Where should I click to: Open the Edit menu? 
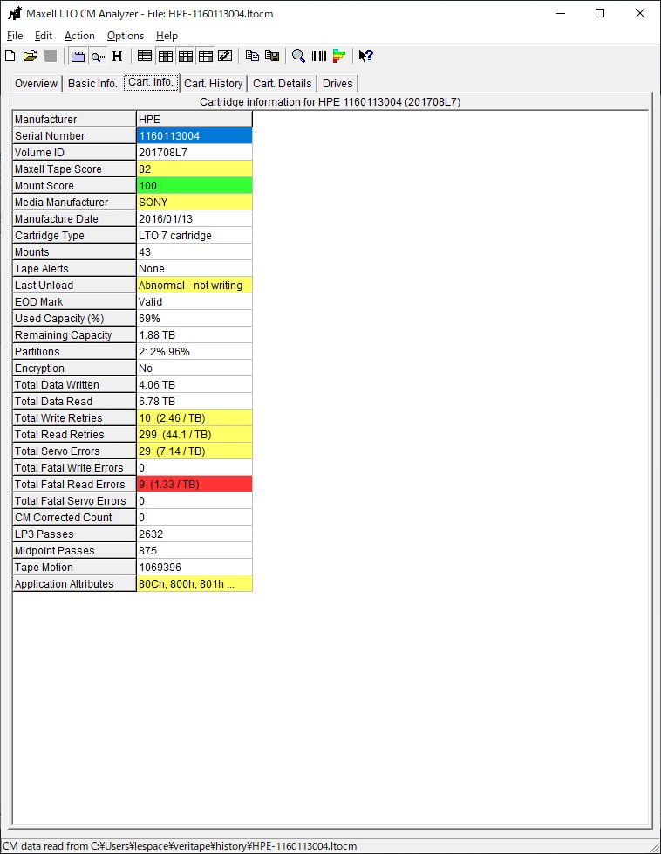point(44,36)
